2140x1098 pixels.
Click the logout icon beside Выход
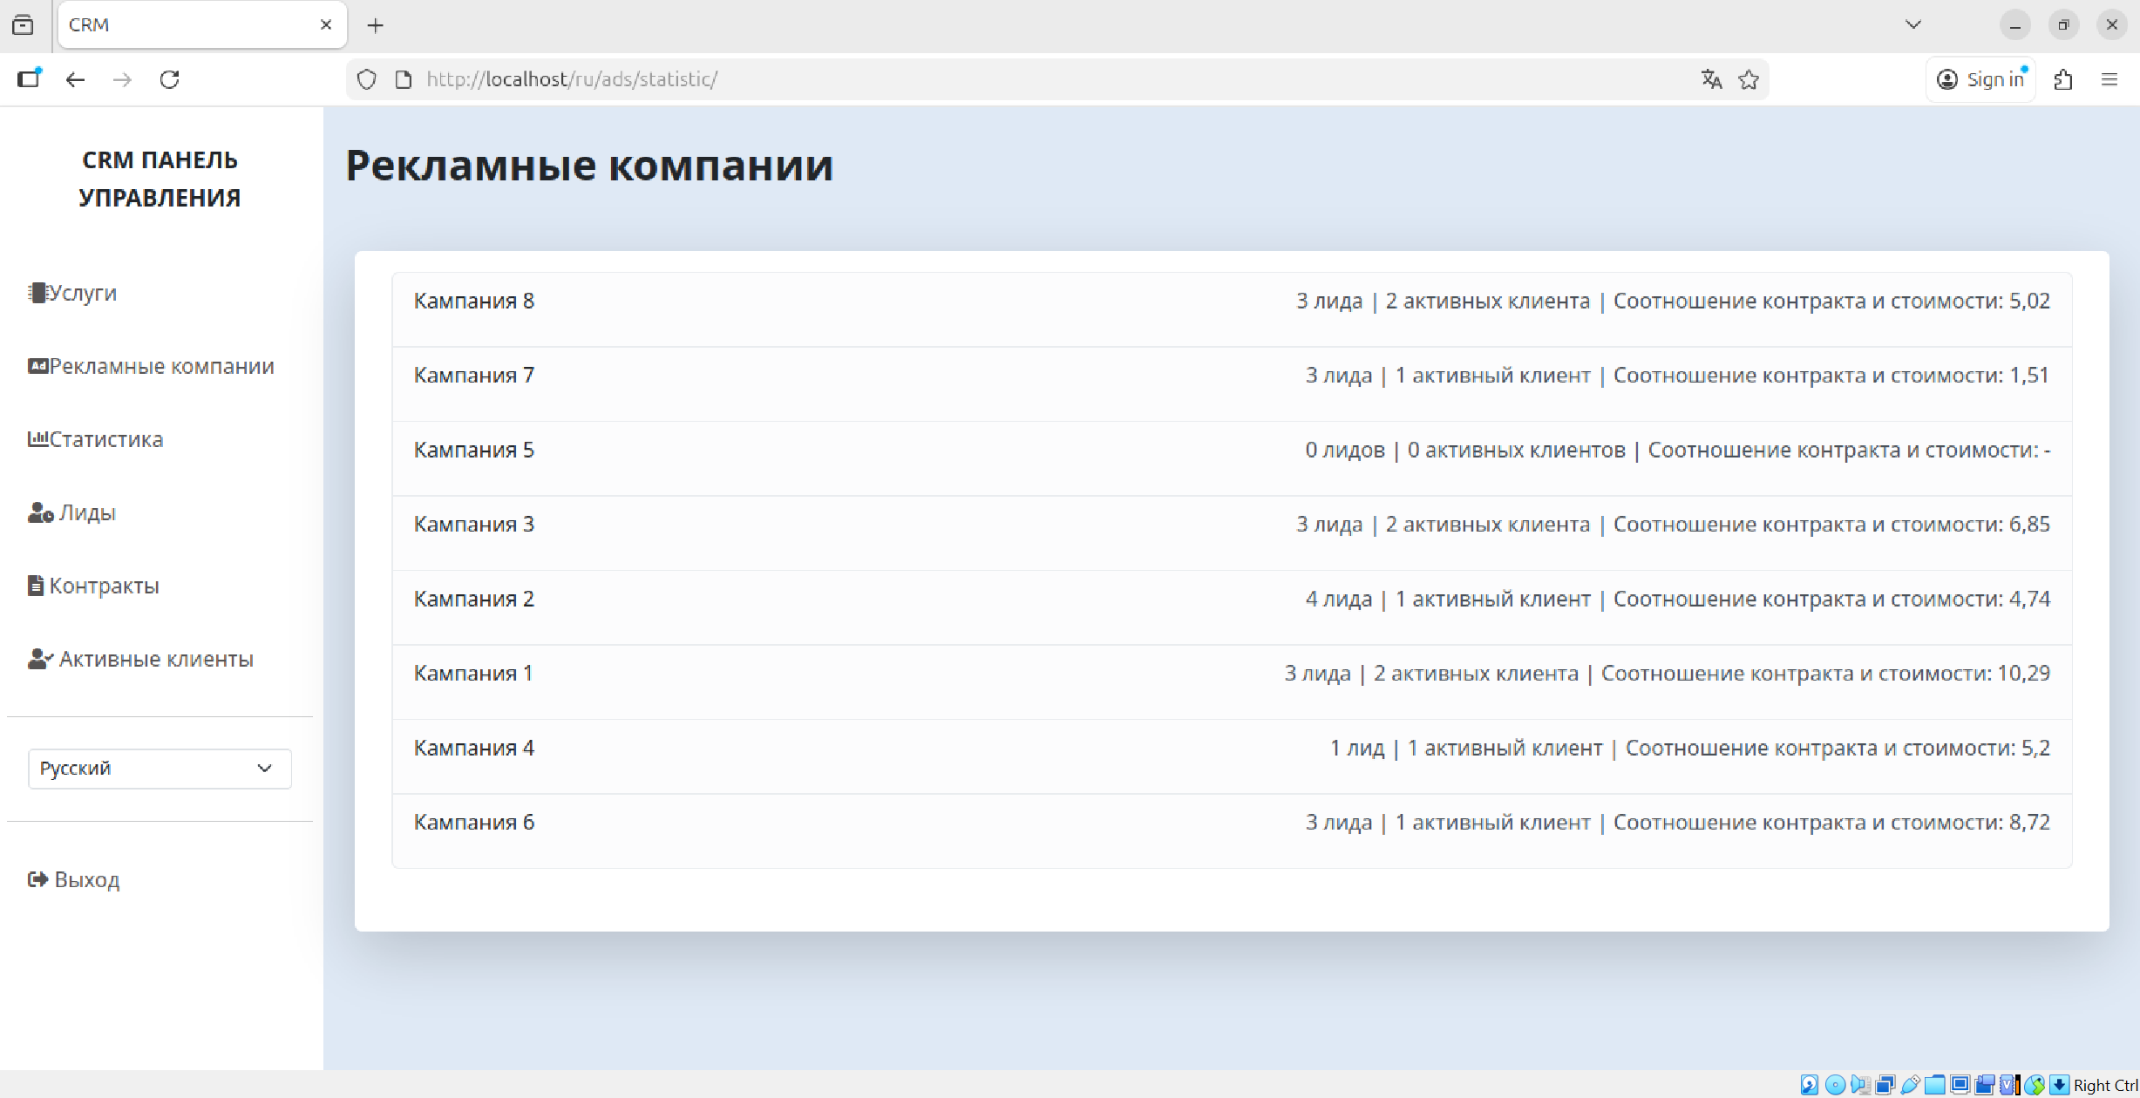[x=37, y=879]
